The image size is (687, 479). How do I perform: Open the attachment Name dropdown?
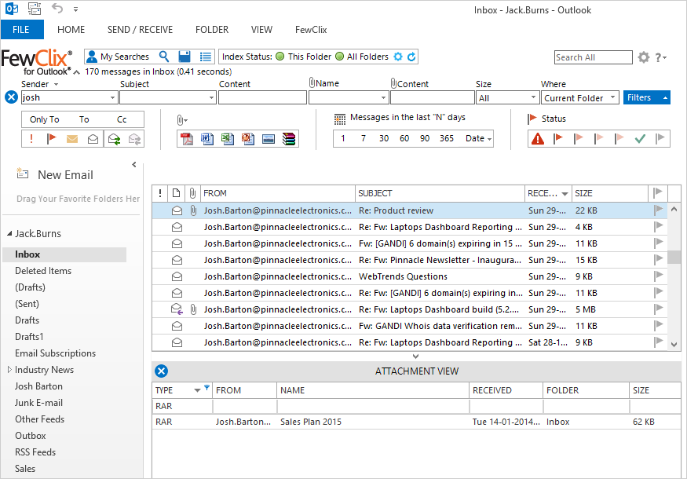tap(383, 97)
